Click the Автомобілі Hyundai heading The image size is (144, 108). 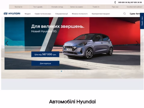(x=72, y=102)
